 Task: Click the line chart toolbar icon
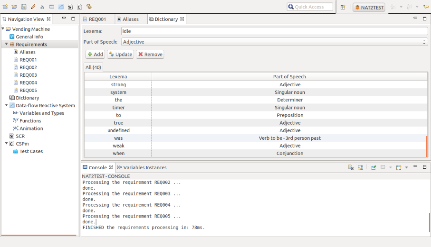61,7
